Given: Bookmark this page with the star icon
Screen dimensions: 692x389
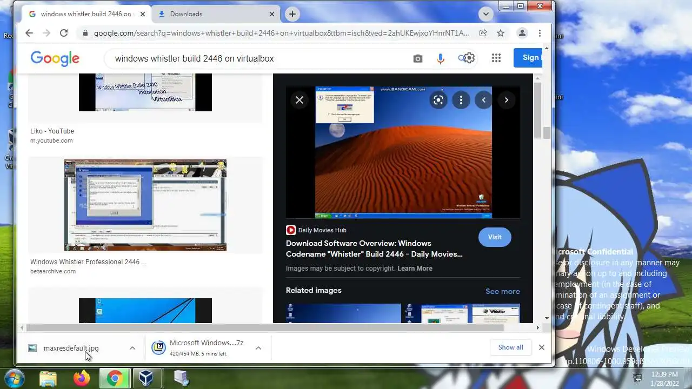Looking at the screenshot, I should [x=501, y=33].
